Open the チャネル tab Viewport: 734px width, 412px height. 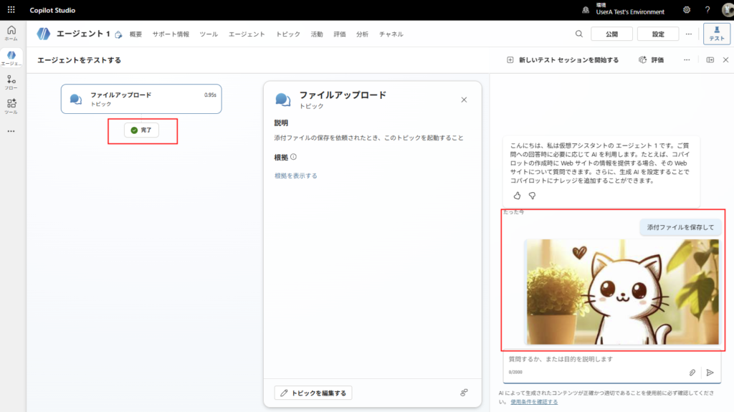click(391, 34)
